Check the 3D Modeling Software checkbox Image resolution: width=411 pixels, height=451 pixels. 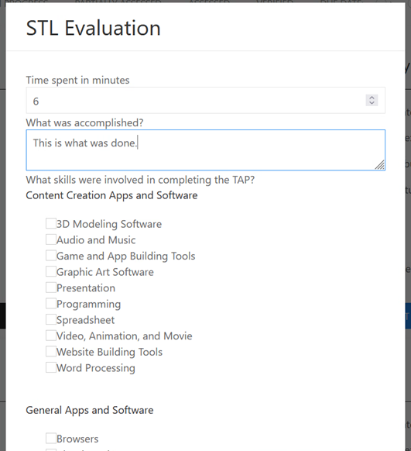51,223
